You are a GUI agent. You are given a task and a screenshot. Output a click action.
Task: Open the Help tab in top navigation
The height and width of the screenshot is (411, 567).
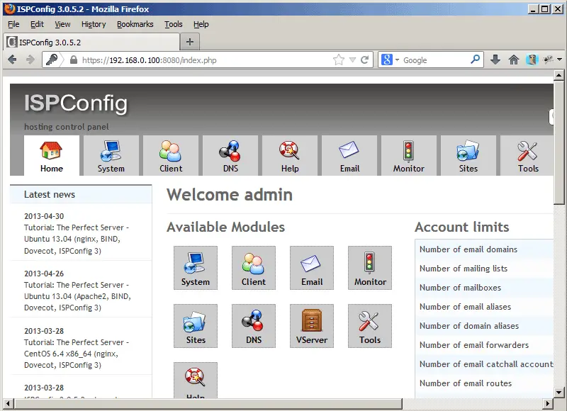tap(290, 156)
